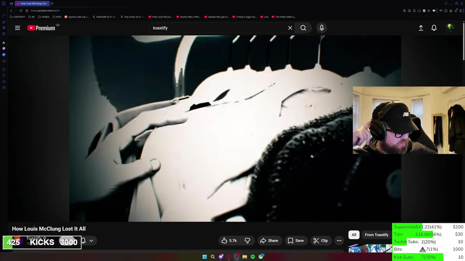Open the JCS bookmark
Image resolution: width=465 pixels, height=261 pixels.
point(264,17)
